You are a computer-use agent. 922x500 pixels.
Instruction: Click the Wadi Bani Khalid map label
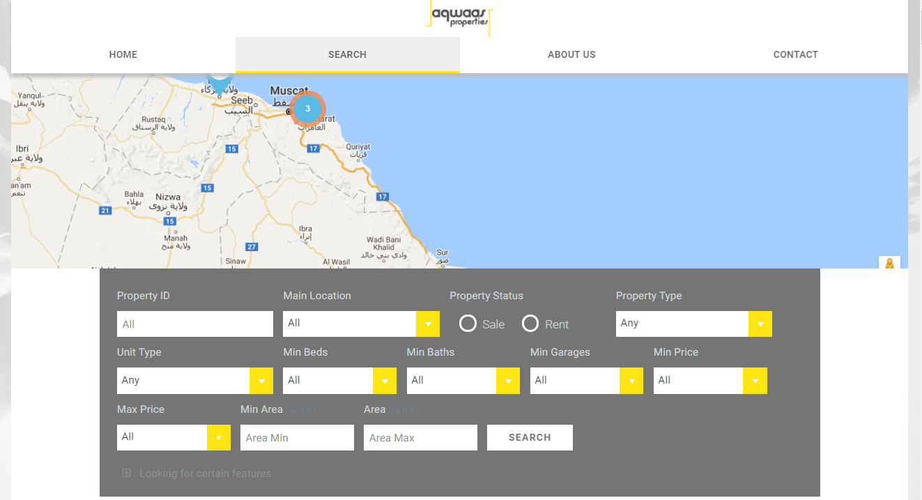[383, 243]
